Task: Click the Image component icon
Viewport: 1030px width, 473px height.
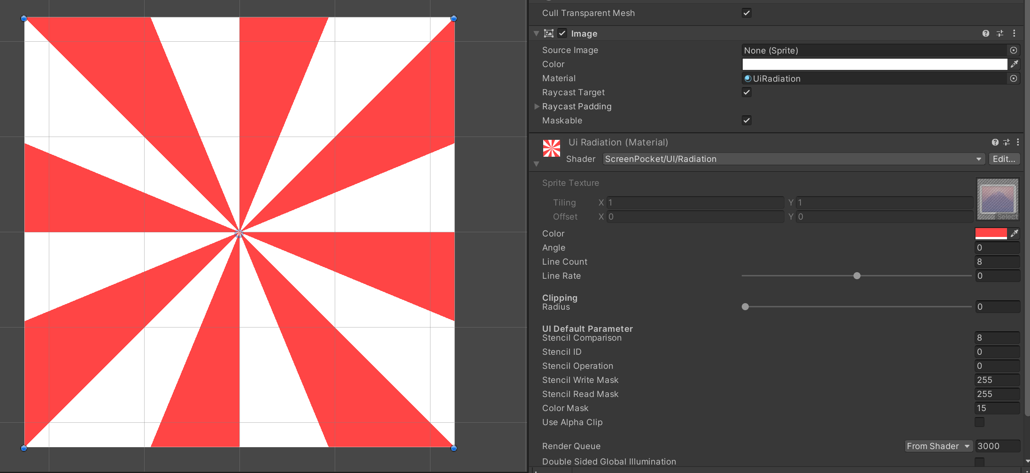Action: pos(549,33)
